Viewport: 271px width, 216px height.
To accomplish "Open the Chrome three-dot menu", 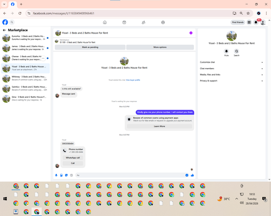I will 266,13.
